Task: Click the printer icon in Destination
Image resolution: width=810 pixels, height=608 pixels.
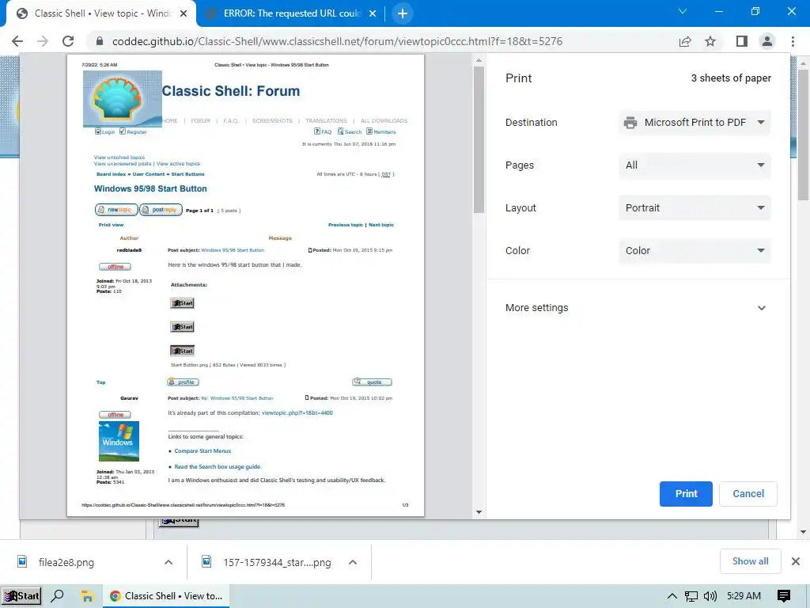Action: (630, 123)
